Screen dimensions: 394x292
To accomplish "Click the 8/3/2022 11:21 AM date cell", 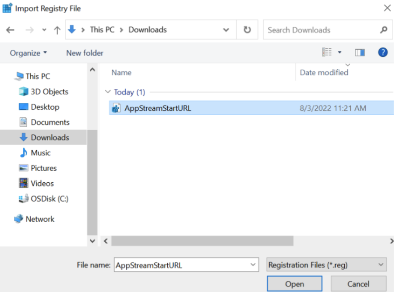I will [x=333, y=108].
